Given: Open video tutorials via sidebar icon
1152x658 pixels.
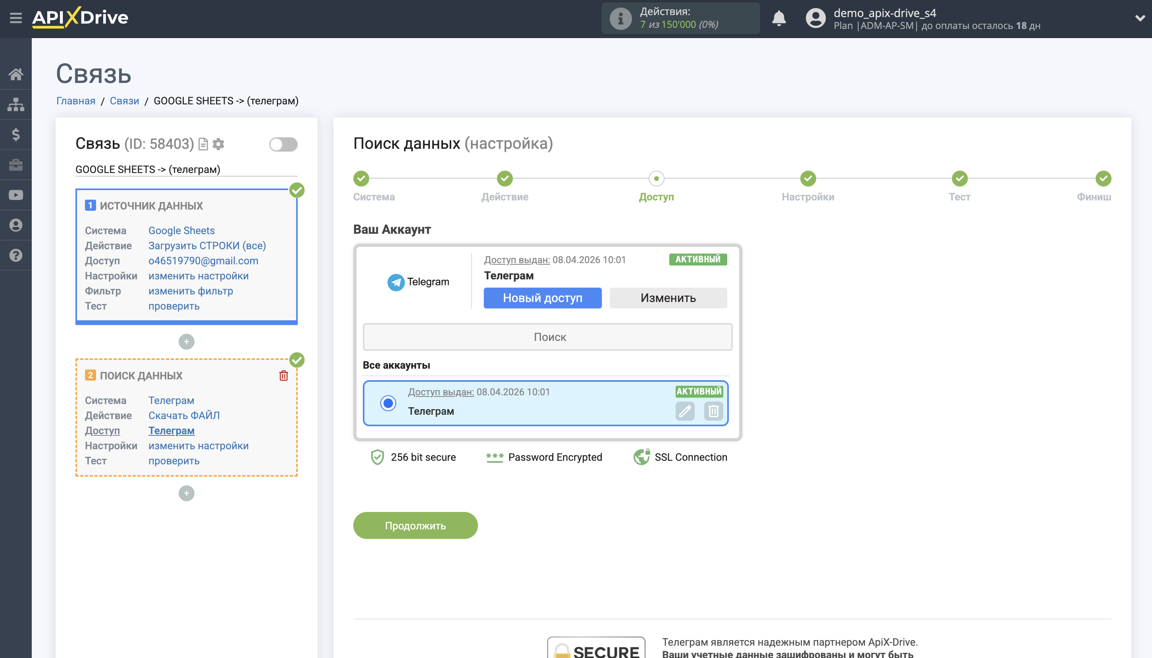Looking at the screenshot, I should (x=16, y=194).
